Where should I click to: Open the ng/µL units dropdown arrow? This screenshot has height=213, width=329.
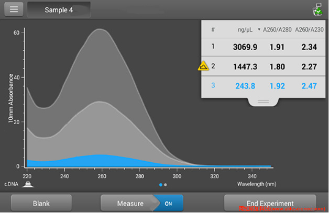(259, 30)
